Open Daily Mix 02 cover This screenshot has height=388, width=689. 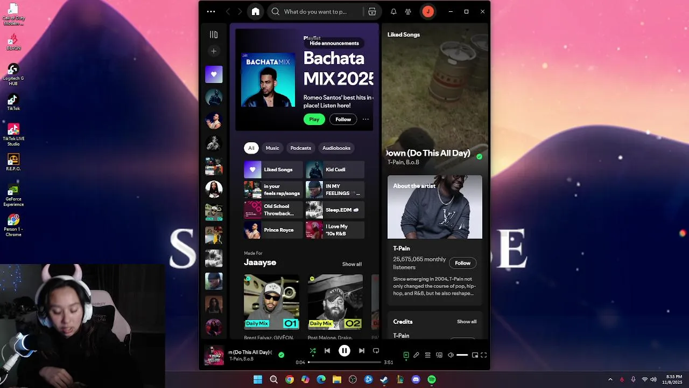coord(335,302)
